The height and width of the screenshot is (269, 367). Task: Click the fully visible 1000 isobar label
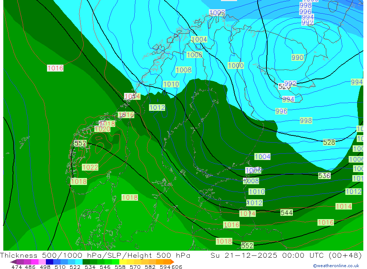coord(236,66)
